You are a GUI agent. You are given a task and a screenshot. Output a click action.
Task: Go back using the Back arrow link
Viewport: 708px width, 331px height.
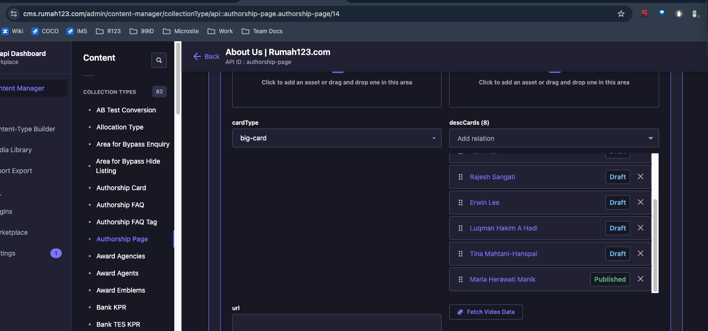pyautogui.click(x=207, y=56)
